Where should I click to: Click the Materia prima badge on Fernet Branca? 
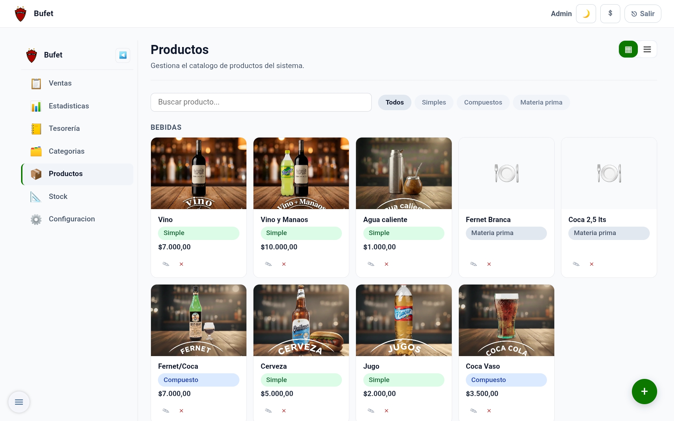click(506, 233)
